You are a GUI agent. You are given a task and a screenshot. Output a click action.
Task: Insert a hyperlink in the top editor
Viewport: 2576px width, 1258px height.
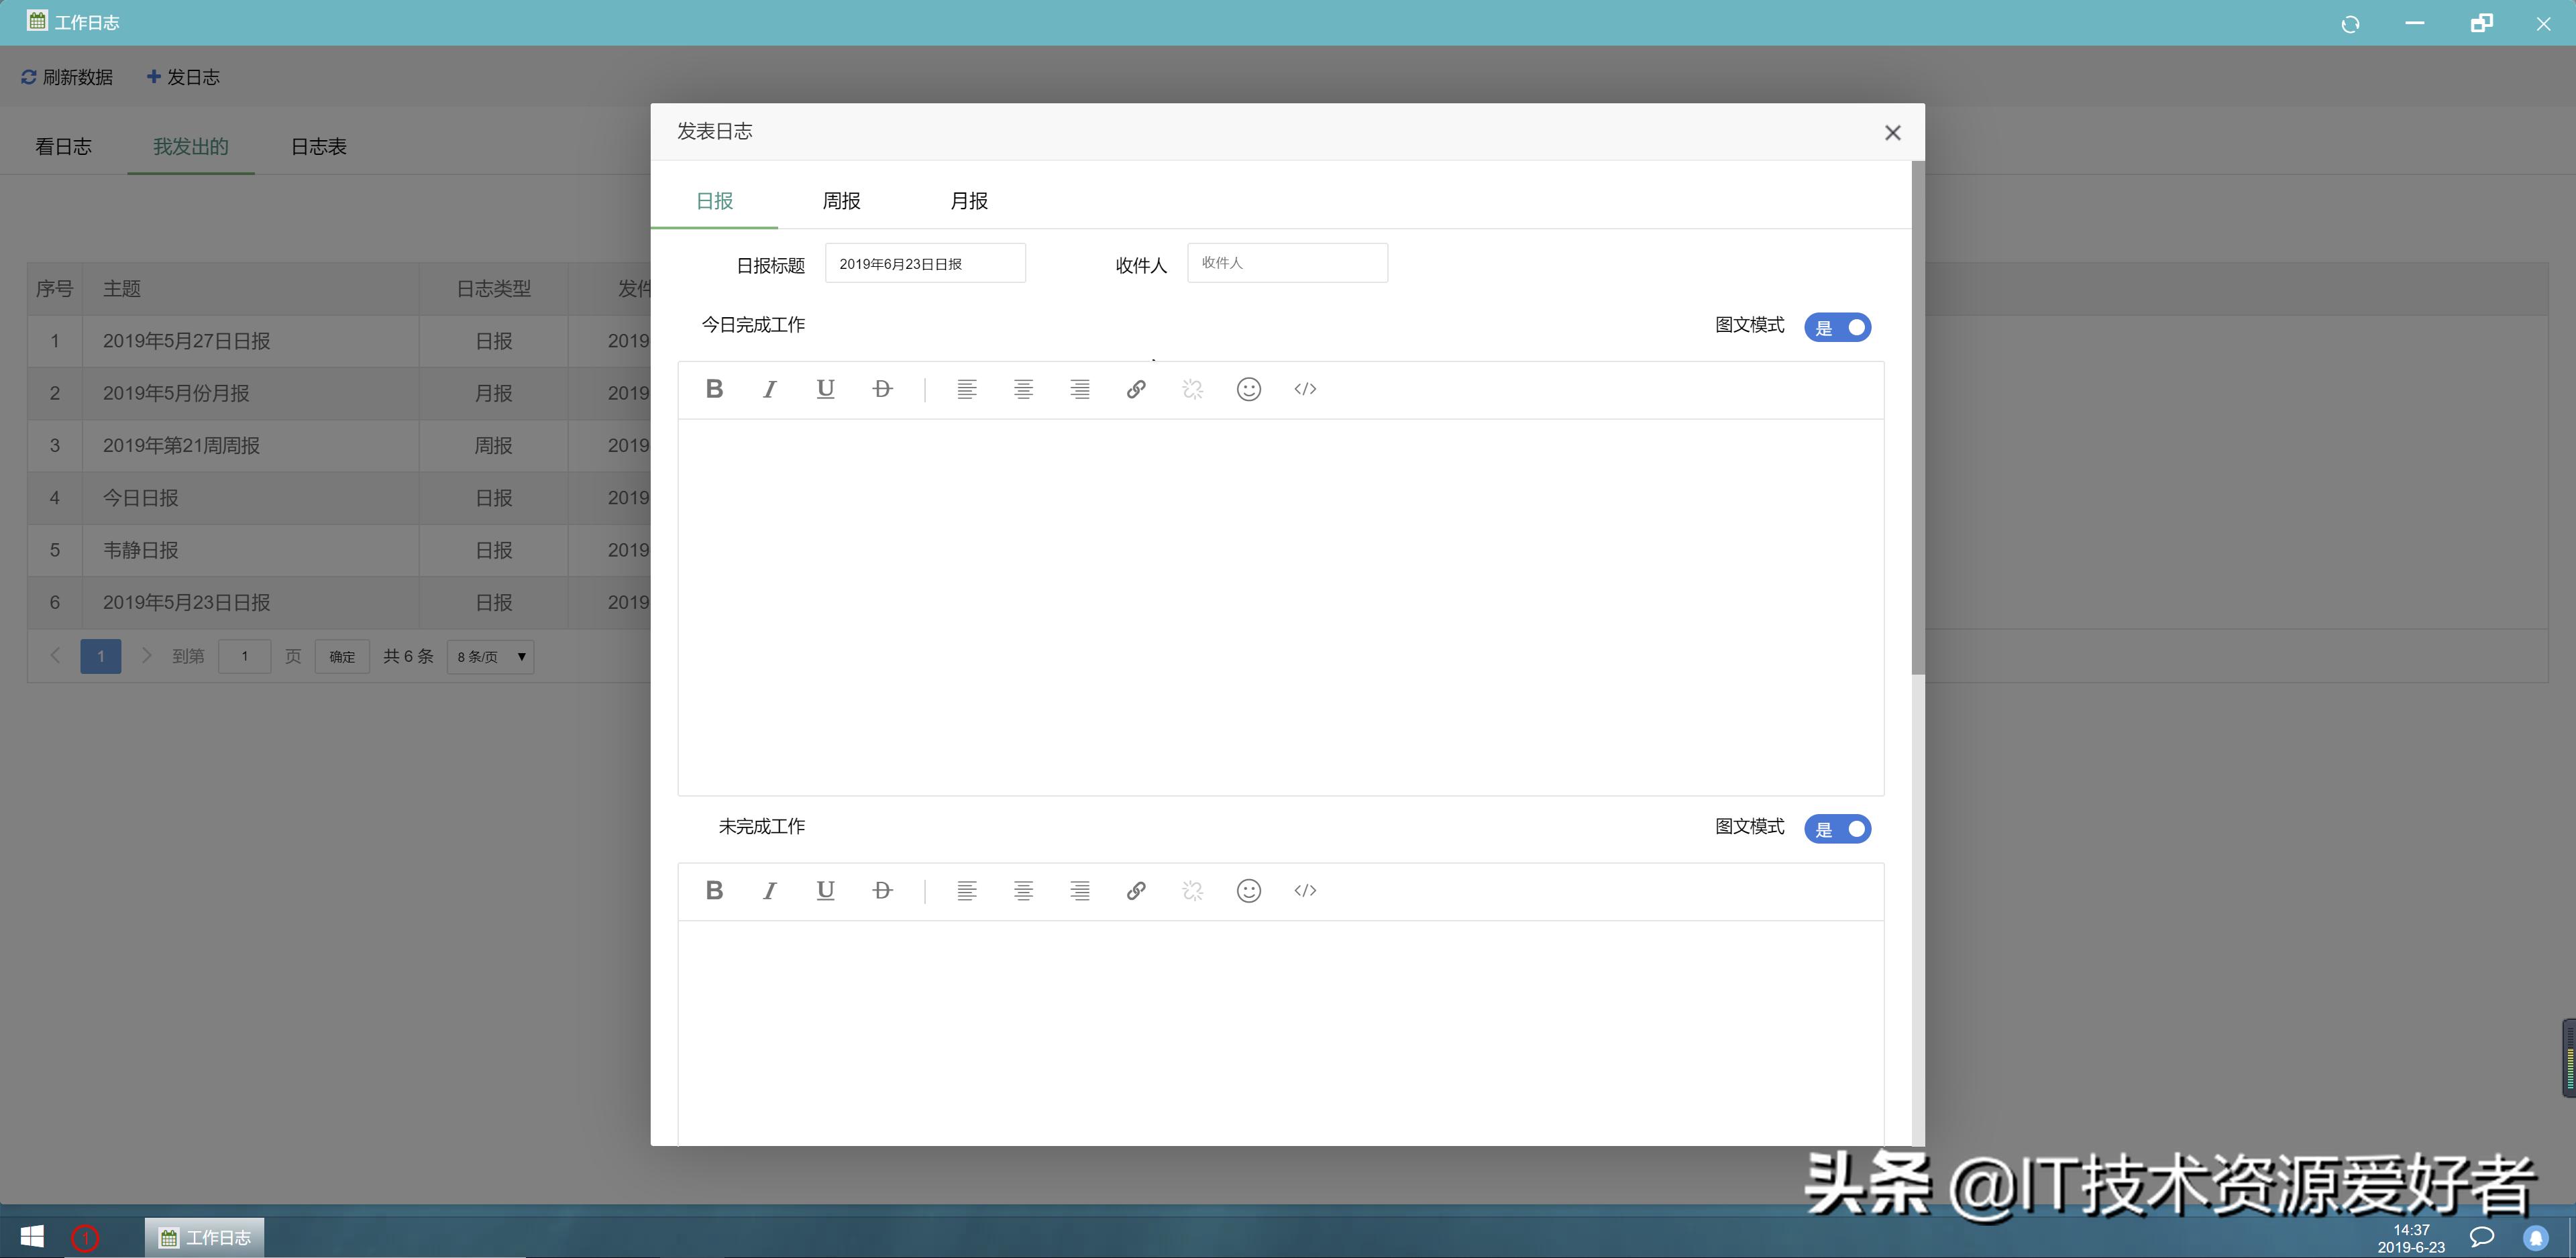point(1136,389)
